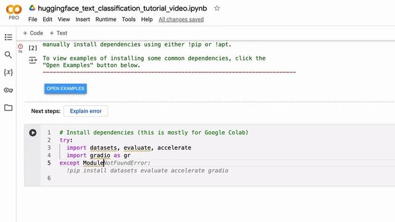Open the files folder icon
This screenshot has width=395, height=222.
pos(8,108)
